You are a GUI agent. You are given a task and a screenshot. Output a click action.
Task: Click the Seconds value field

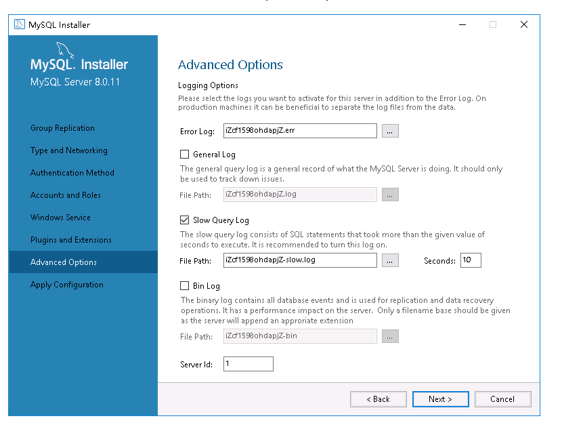click(x=471, y=260)
